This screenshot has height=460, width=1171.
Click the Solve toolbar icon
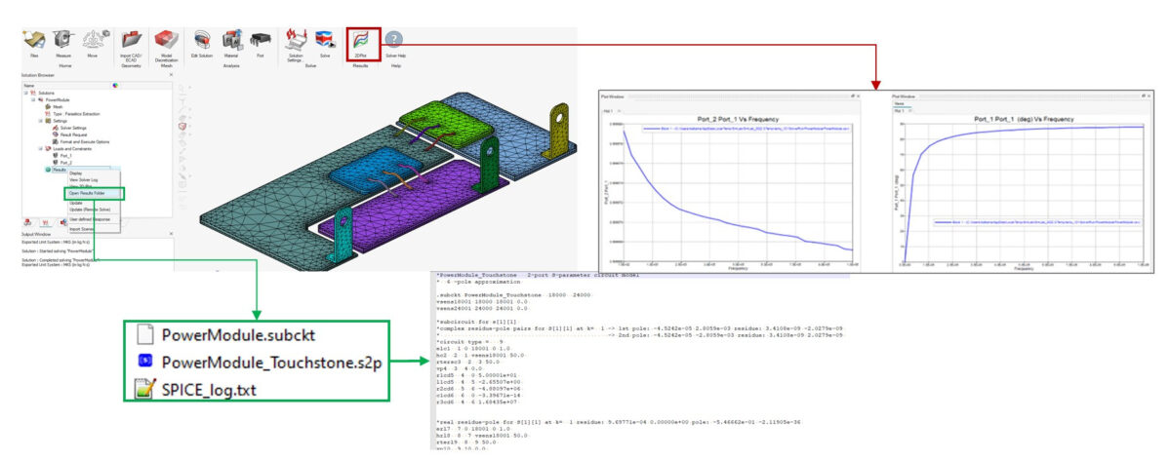coord(324,40)
